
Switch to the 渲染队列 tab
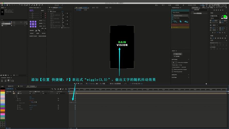tap(11, 86)
